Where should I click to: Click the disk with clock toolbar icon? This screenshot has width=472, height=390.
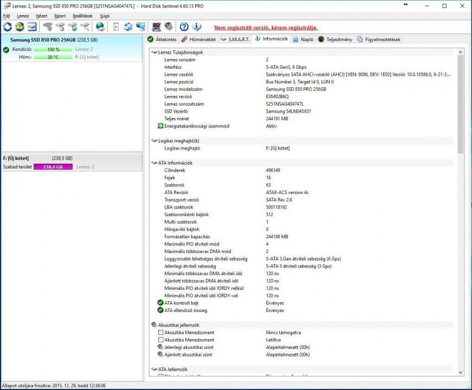tap(60, 27)
